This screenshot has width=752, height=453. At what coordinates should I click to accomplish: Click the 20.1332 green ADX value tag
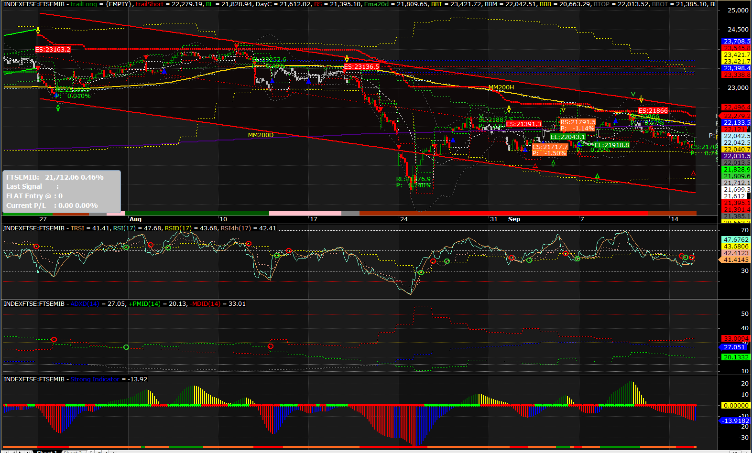[x=736, y=357]
